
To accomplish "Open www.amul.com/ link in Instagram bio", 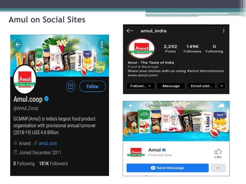I will coord(143,75).
